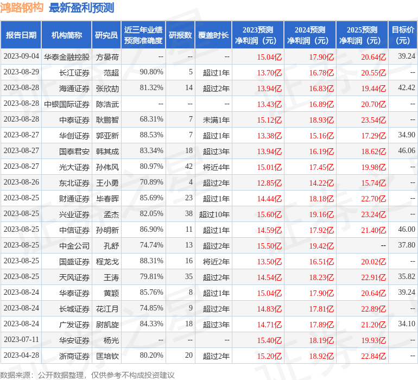Image resolution: width=418 pixels, height=380 pixels.
Task: Click the 2023-04-28 report date
Action: point(21,355)
